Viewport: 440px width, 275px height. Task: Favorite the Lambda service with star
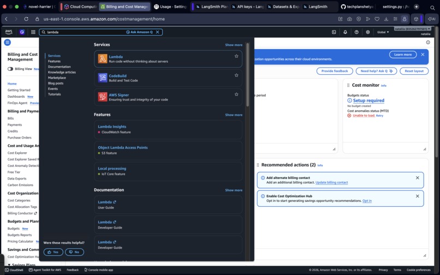(x=236, y=56)
